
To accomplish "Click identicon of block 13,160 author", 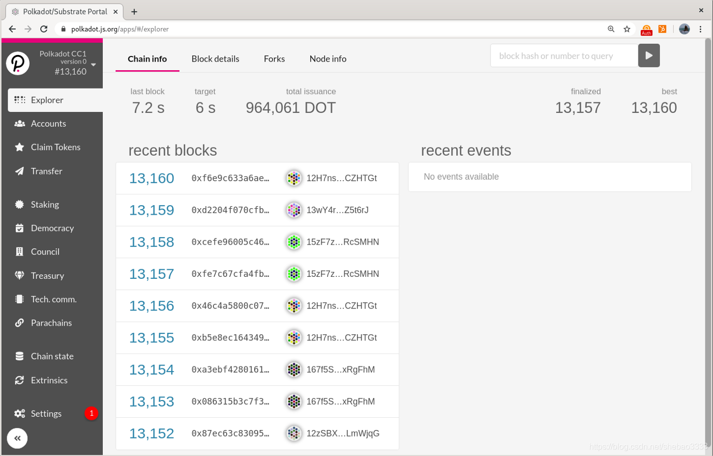I will (x=293, y=178).
